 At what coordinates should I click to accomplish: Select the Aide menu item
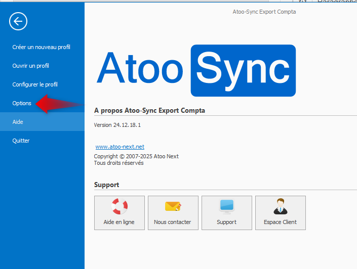click(42, 122)
